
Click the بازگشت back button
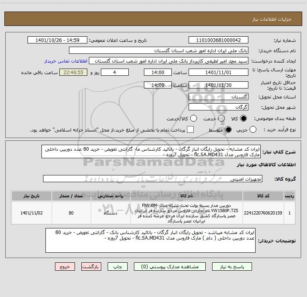(x=91, y=267)
